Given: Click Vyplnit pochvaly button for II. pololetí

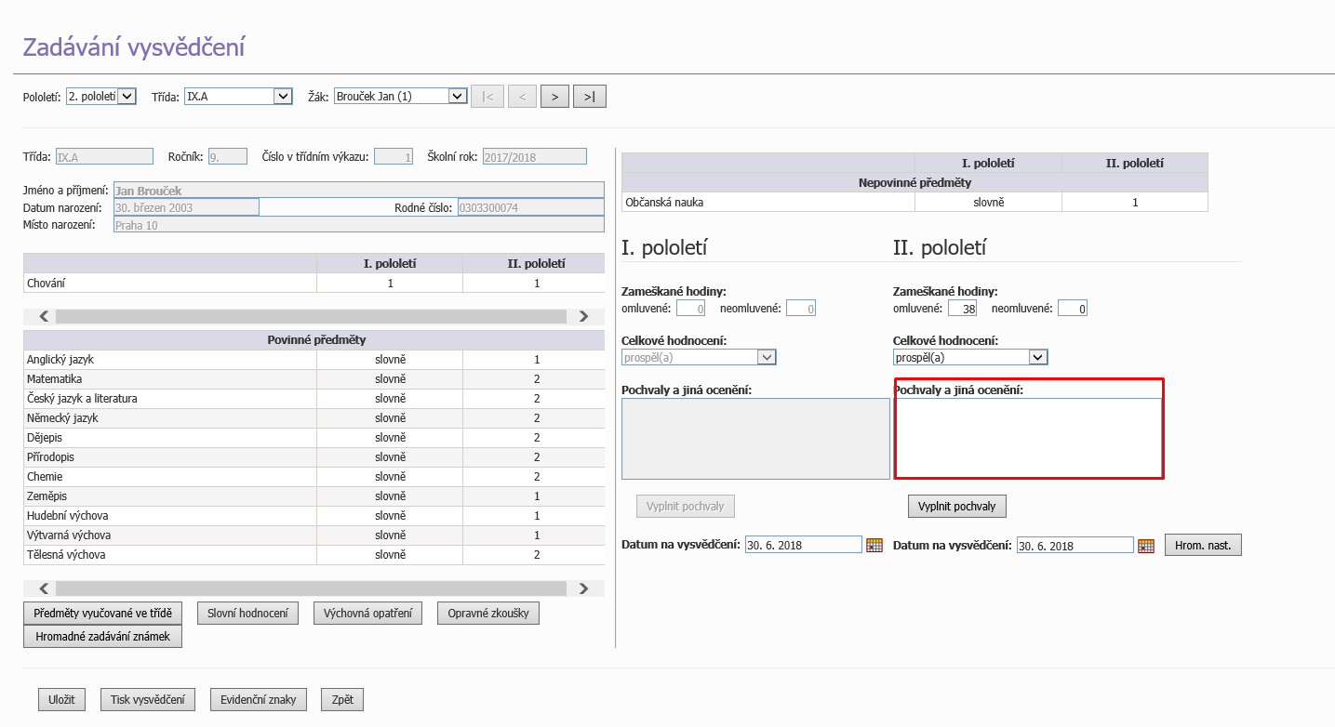Looking at the screenshot, I should 956,507.
